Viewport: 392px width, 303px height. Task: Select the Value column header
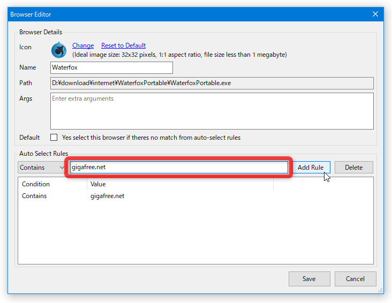180,184
